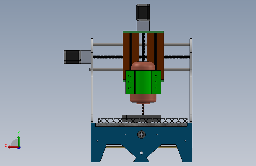Viewport: 256px width, 166px height.
Task: Click the small hole on far left of base
Action: click(x=97, y=141)
